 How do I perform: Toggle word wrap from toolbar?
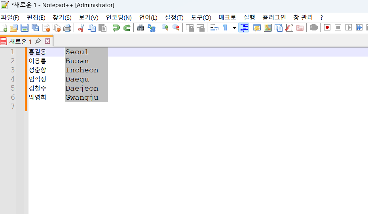coord(214,28)
